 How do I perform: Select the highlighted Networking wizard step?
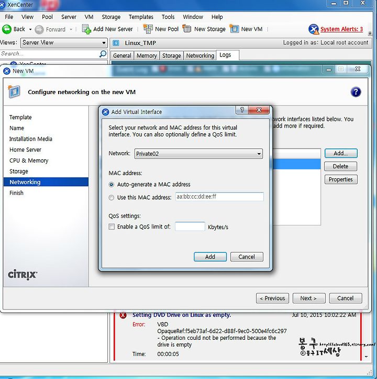point(46,182)
